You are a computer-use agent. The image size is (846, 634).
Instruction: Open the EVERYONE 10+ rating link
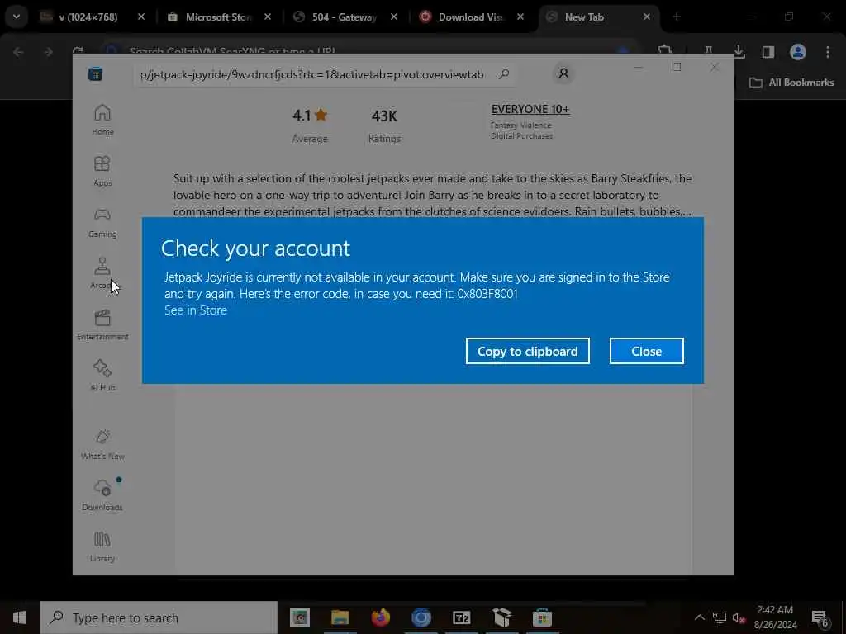coord(530,109)
